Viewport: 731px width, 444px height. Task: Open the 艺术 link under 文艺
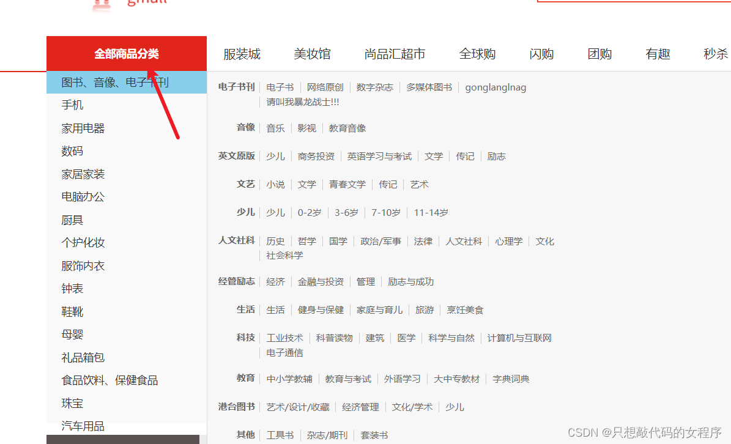419,185
